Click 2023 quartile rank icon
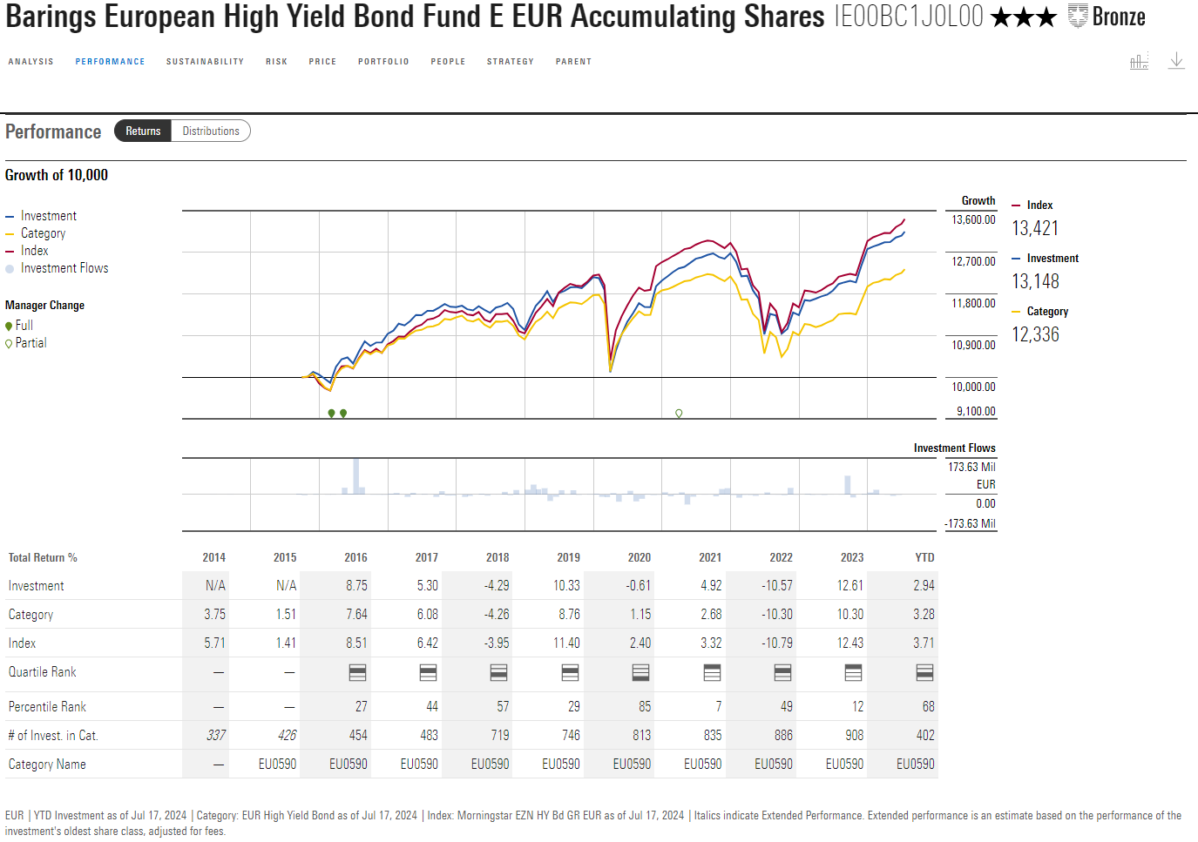This screenshot has height=842, width=1198. [853, 672]
